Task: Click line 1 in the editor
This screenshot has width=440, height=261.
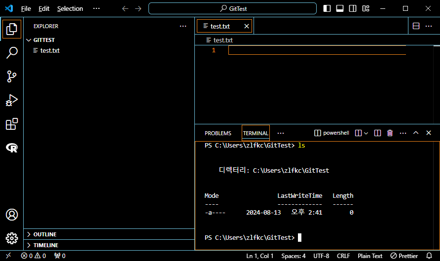Action: pos(317,50)
